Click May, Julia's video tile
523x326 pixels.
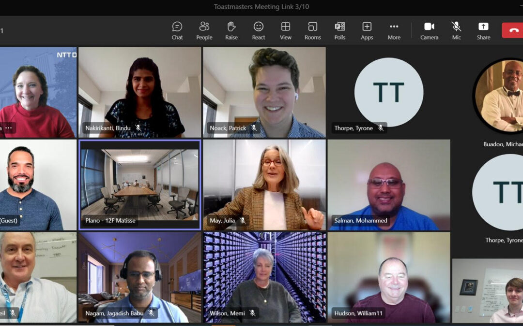coord(264,184)
